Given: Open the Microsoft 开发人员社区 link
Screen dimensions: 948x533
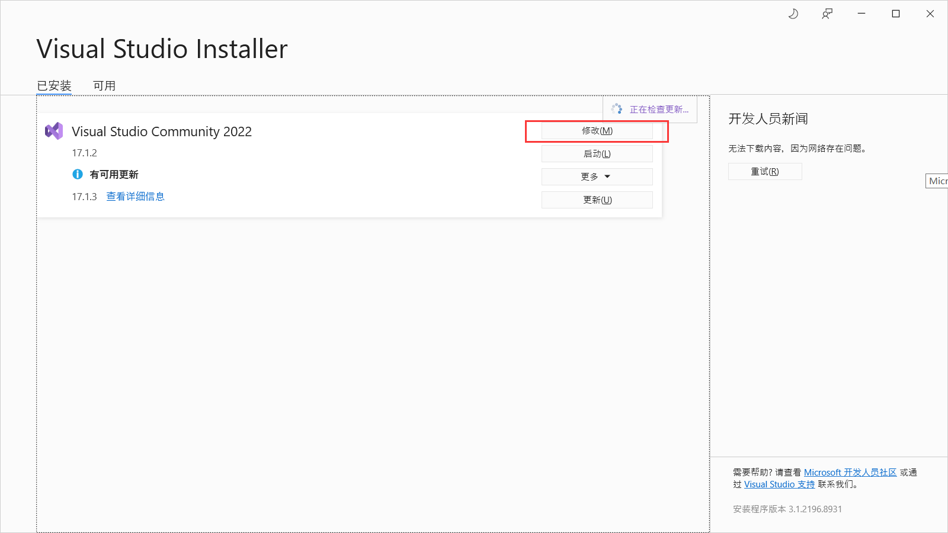Looking at the screenshot, I should [x=850, y=473].
